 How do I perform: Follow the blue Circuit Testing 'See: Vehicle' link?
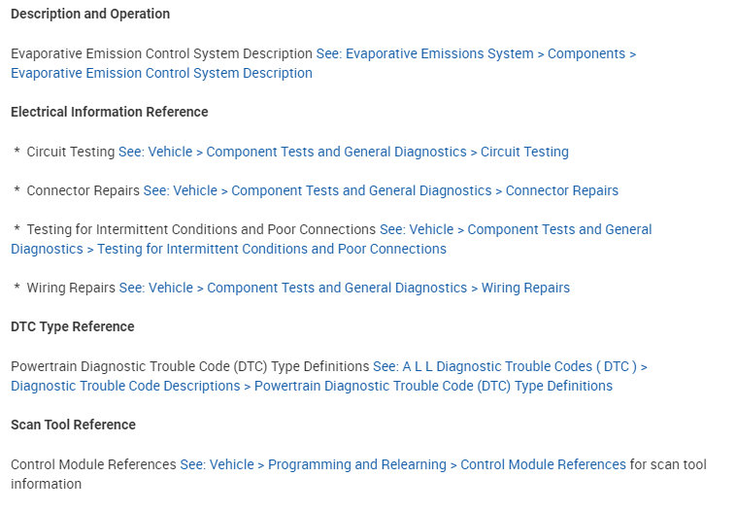pyautogui.click(x=344, y=153)
